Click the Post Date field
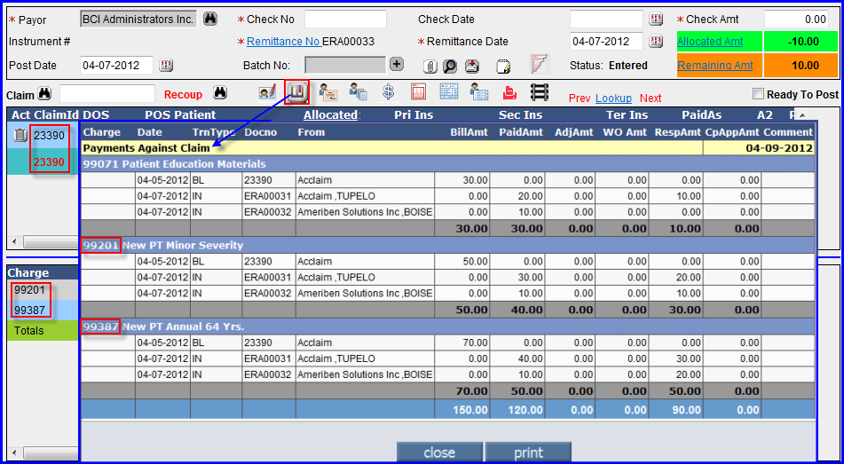844x464 pixels. tap(117, 65)
